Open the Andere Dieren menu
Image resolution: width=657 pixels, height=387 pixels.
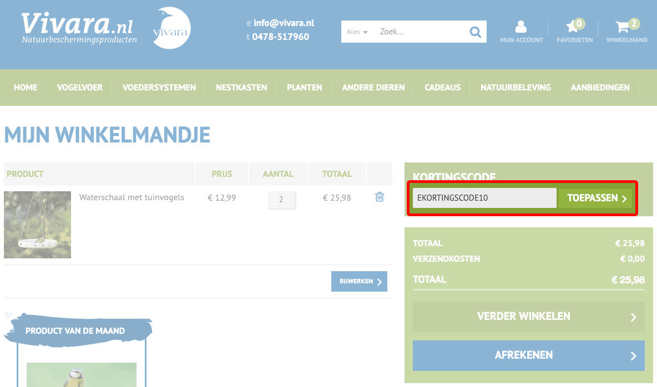(x=373, y=88)
